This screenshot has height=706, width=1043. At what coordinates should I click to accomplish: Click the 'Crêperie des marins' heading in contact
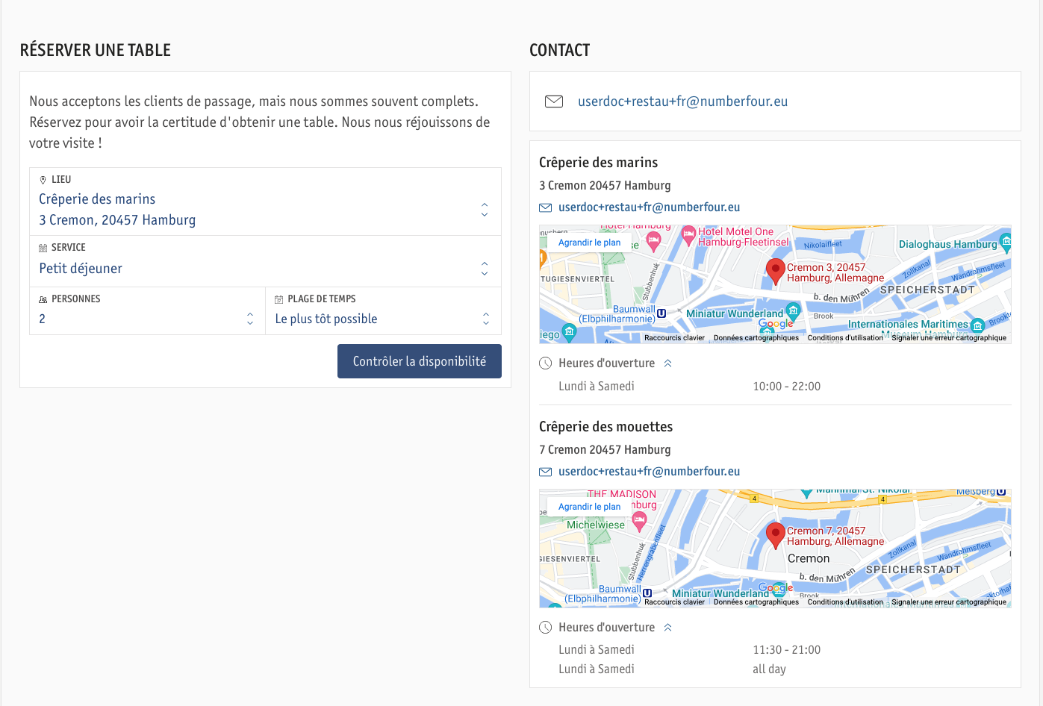click(598, 163)
